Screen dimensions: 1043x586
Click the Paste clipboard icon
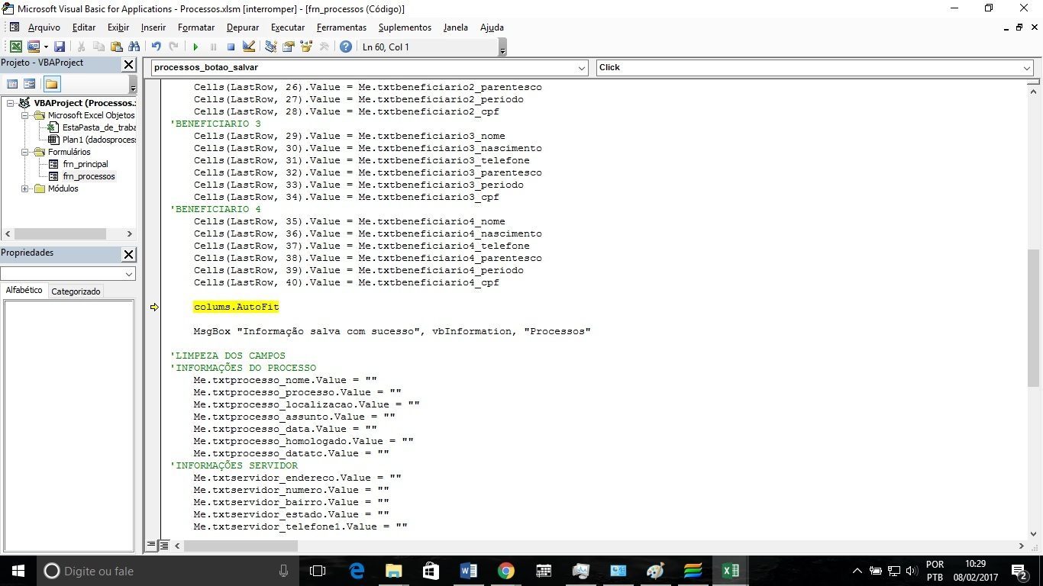click(x=117, y=47)
